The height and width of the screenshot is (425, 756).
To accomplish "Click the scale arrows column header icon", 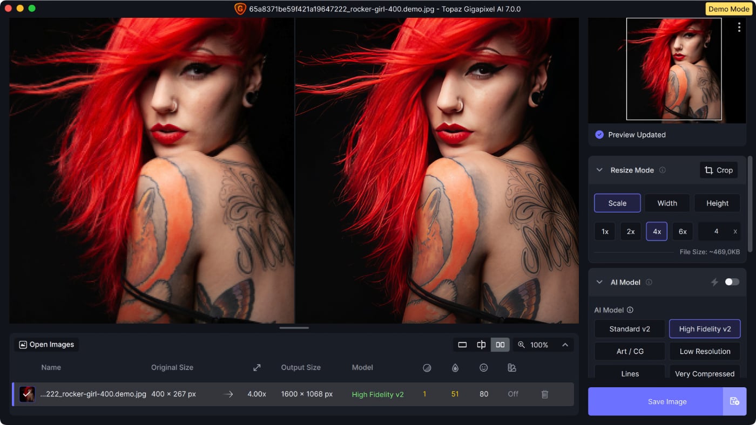I will pos(256,367).
